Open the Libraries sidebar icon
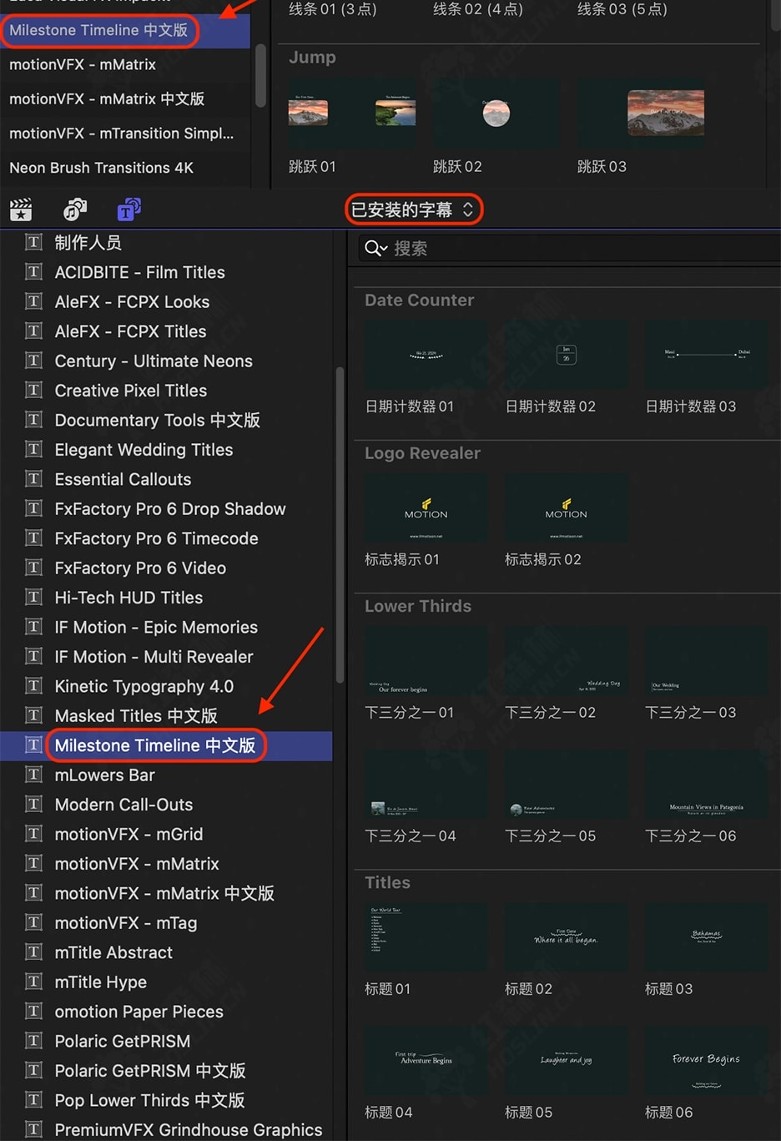Viewport: 781px width, 1141px height. click(21, 210)
